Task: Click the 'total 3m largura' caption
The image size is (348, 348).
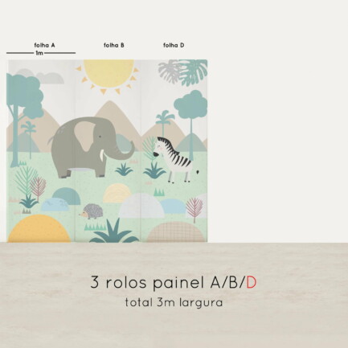Action: coord(174,302)
